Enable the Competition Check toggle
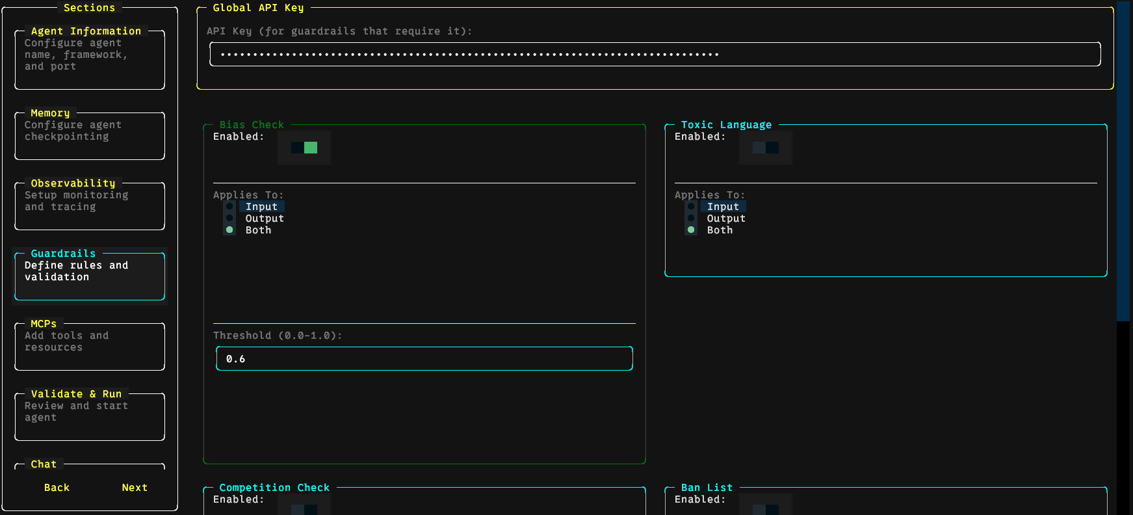The height and width of the screenshot is (515, 1133). 304,508
